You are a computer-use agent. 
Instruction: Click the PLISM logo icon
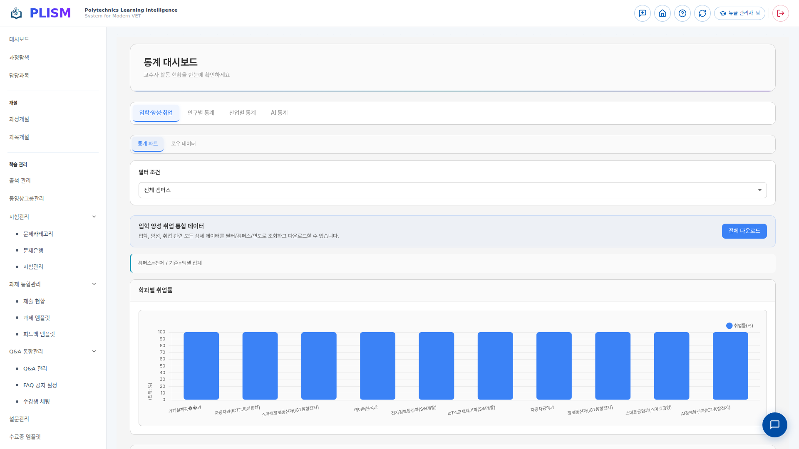coord(16,13)
